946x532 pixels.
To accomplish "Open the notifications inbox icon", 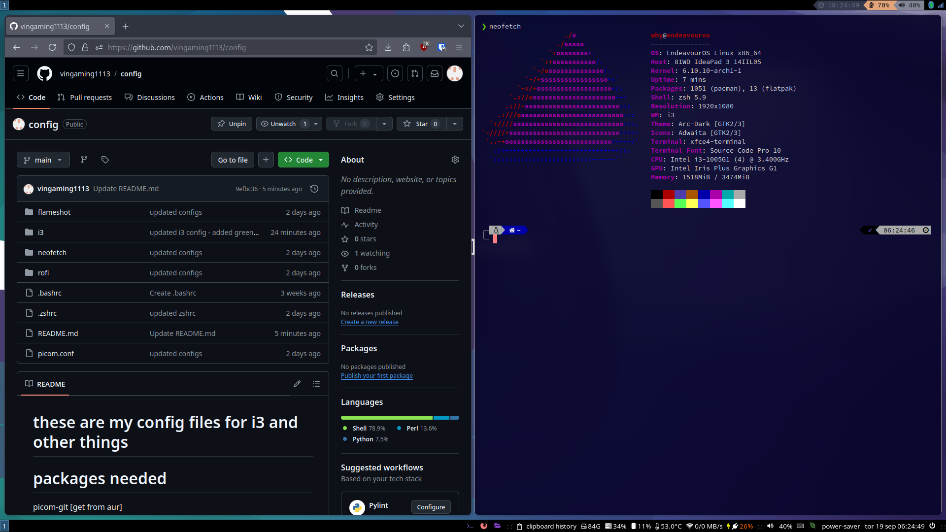I will (x=434, y=73).
